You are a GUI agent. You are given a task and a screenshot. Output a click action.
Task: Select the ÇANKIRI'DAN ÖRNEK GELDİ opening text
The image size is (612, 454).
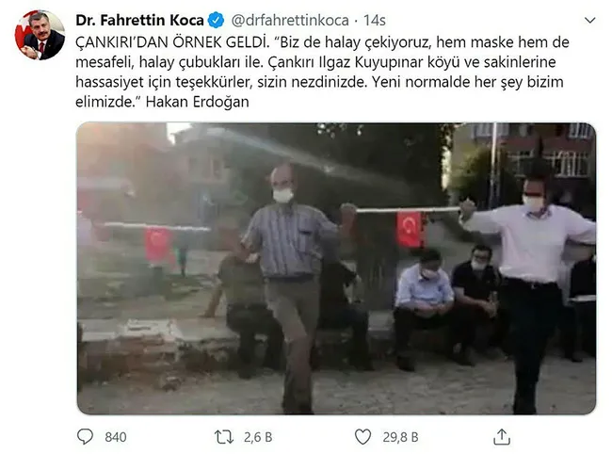point(172,42)
